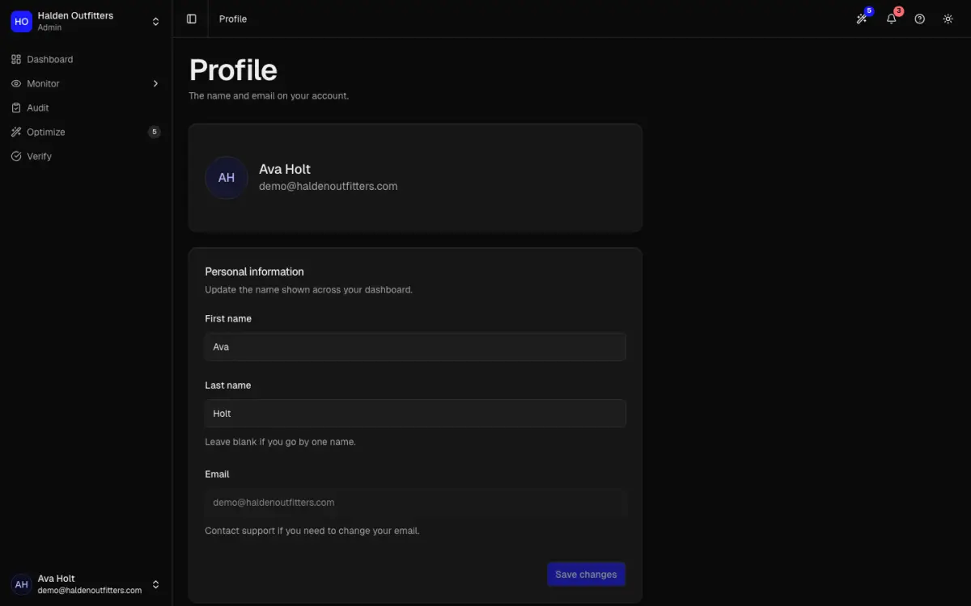The image size is (971, 606).
Task: Focus the Last name field
Action: click(x=415, y=413)
